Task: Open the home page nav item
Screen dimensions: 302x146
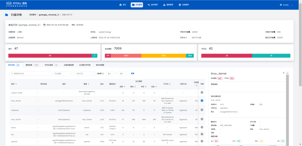Action: [123, 5]
